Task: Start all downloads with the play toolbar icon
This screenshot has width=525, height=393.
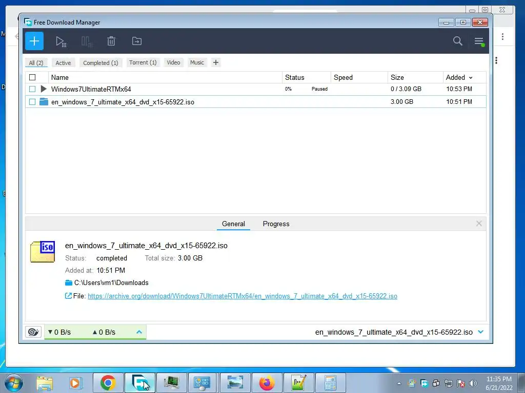Action: click(x=61, y=41)
